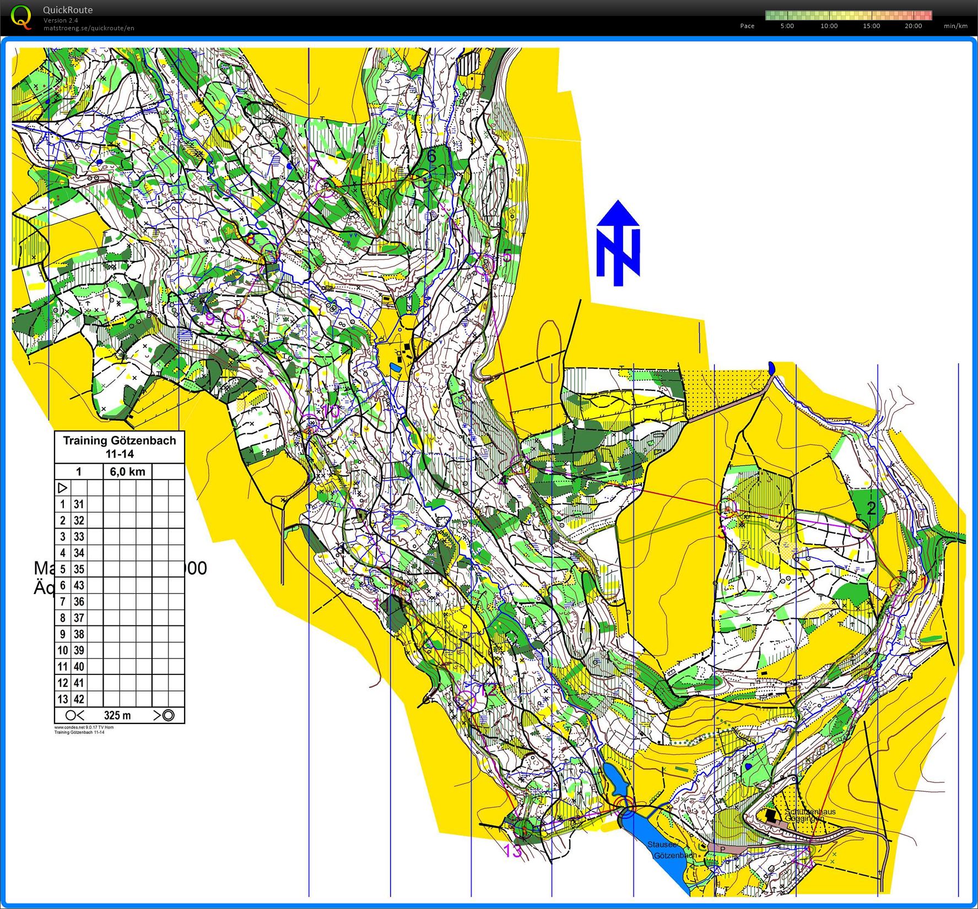Click the Stausee Götzenbach lake label

tap(669, 850)
